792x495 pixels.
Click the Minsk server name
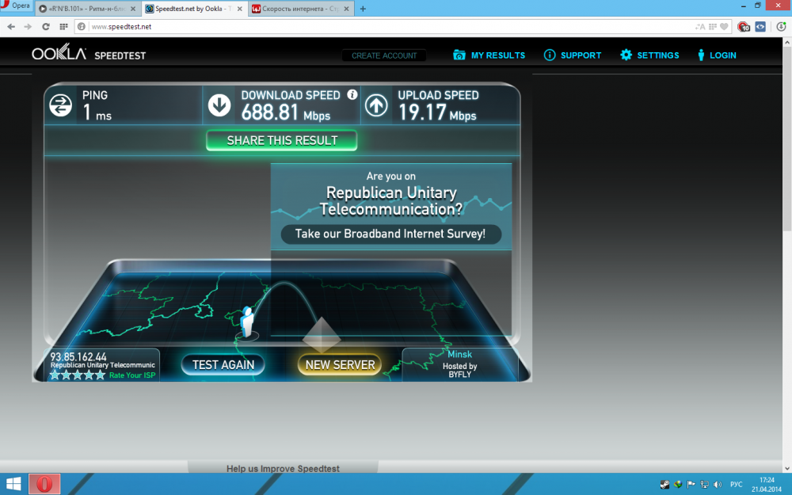459,355
